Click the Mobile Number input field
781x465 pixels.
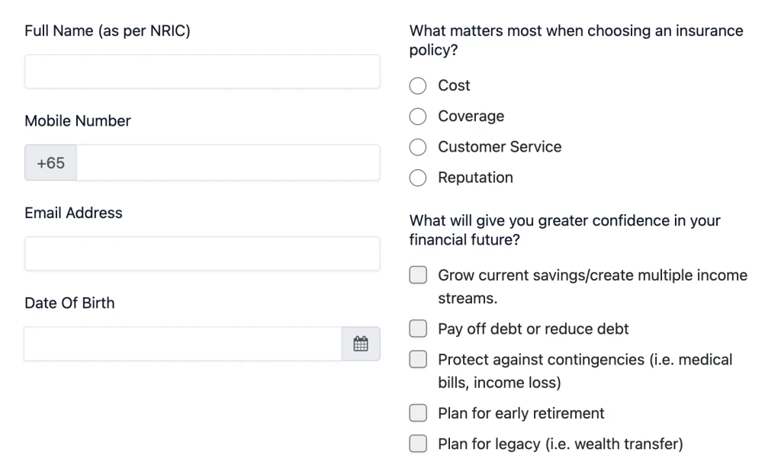[x=228, y=163]
